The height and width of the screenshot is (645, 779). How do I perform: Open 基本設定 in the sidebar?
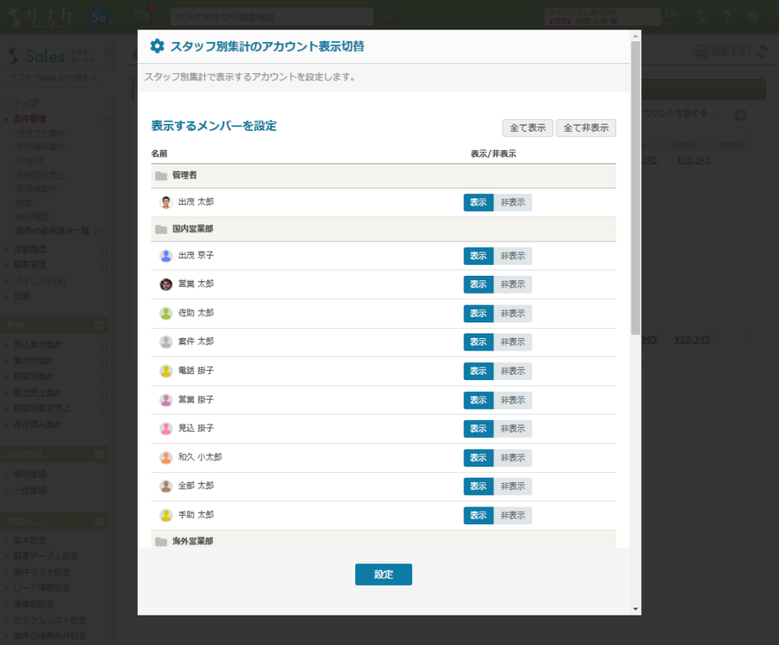pyautogui.click(x=30, y=540)
